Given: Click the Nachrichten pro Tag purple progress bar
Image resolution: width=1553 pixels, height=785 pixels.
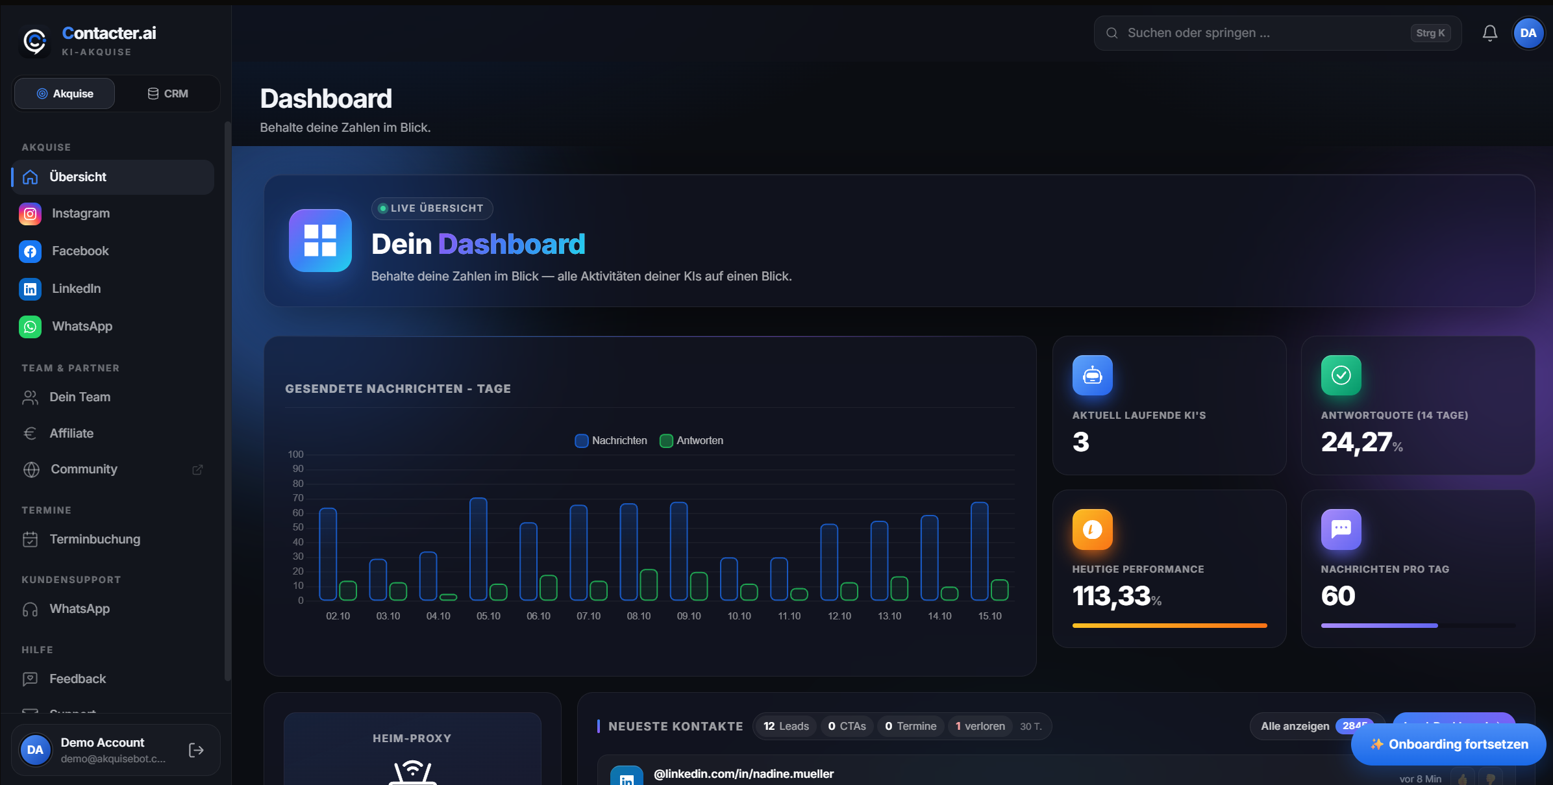Looking at the screenshot, I should [1379, 625].
